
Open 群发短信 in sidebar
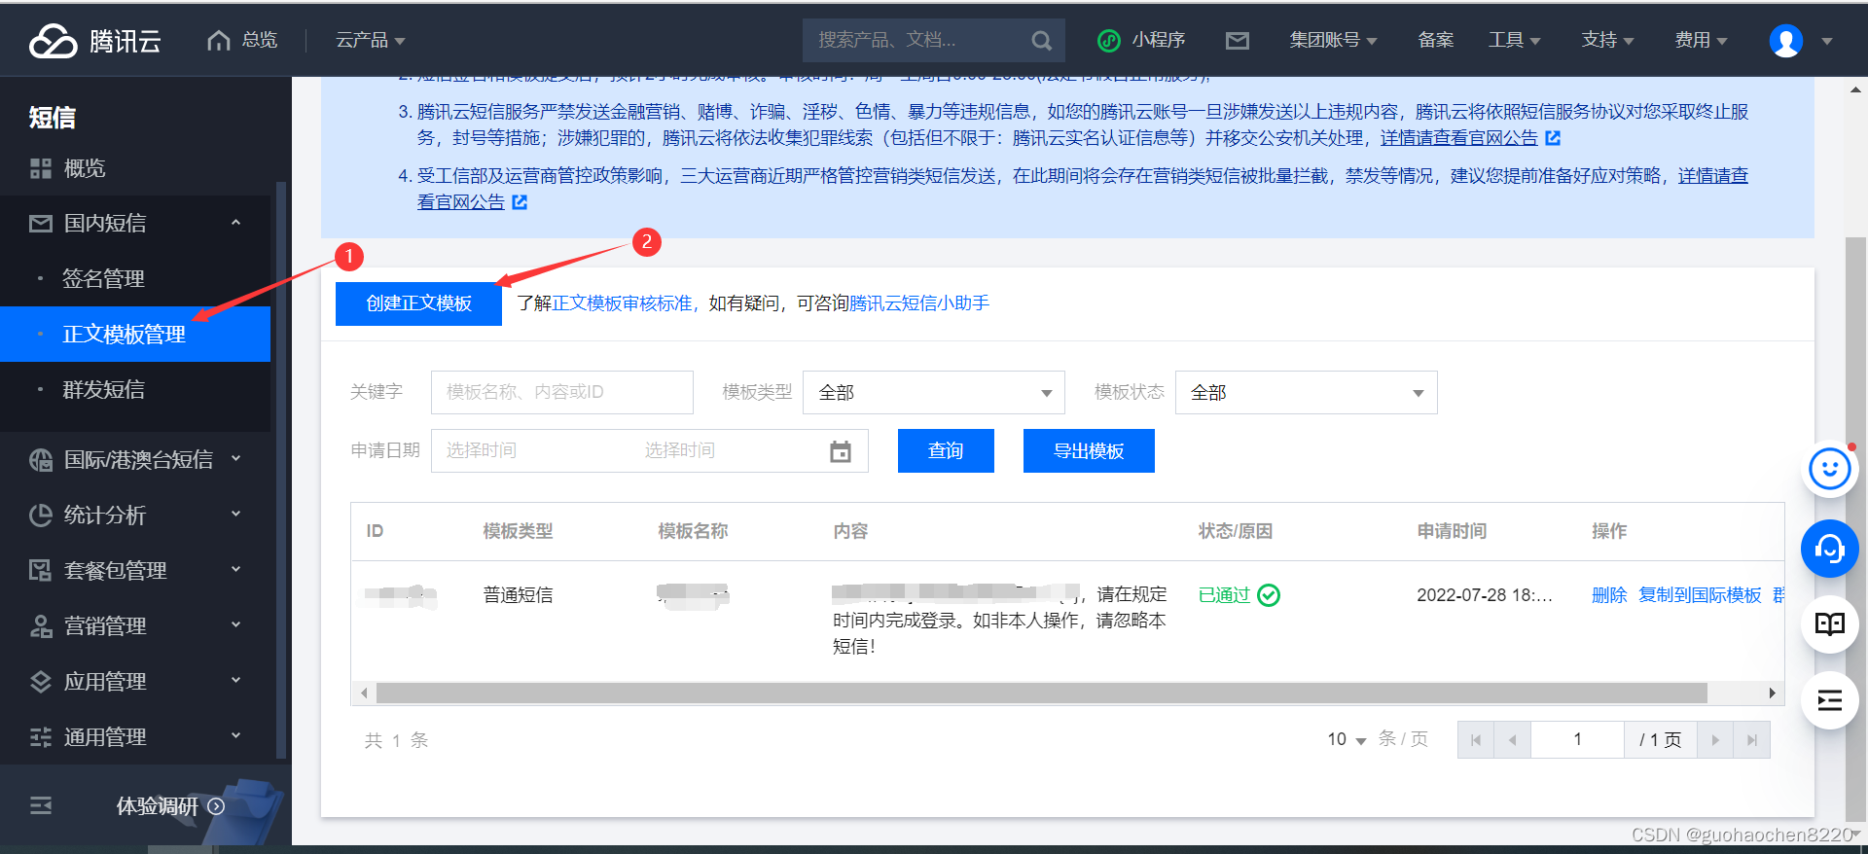(103, 390)
